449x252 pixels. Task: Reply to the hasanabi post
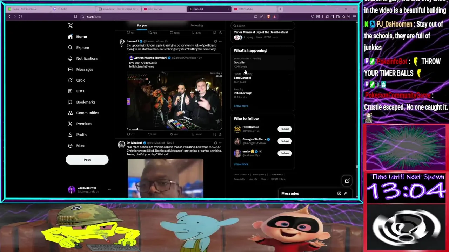point(130,134)
